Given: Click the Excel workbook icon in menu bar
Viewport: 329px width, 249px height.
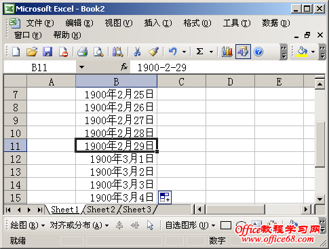Looking at the screenshot, I should tap(15, 23).
